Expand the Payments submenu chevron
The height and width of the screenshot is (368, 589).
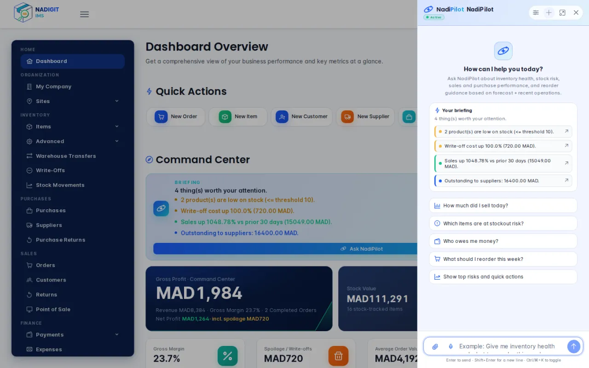pyautogui.click(x=117, y=334)
